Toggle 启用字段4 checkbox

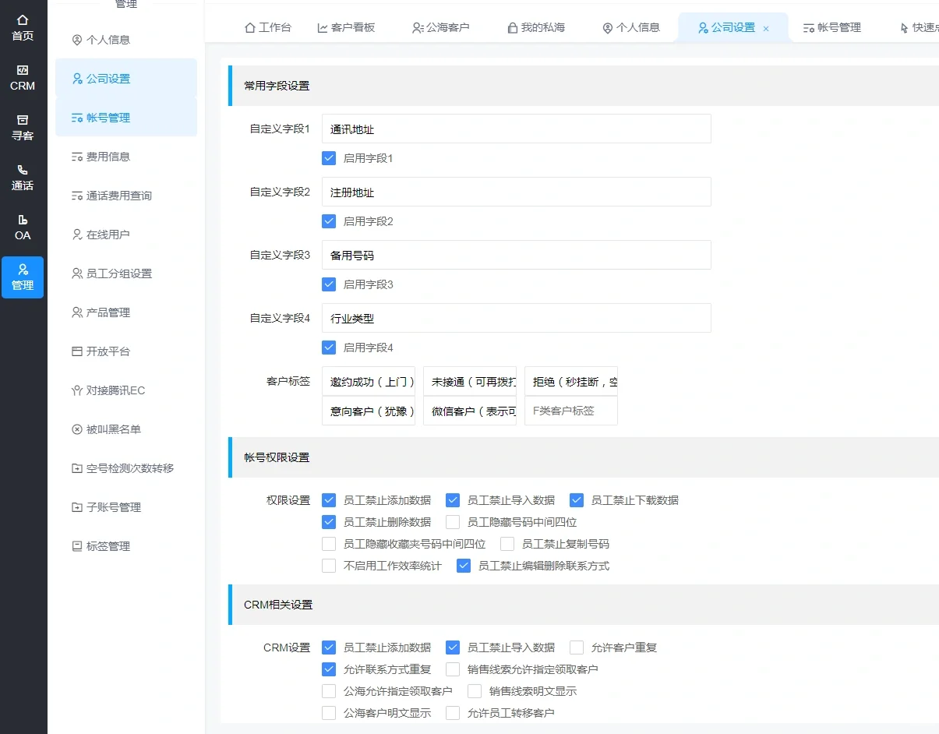[x=329, y=348]
